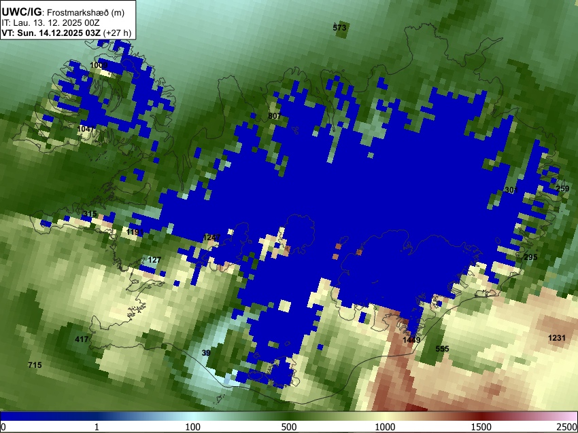Select the 259 value on the map
This screenshot has width=578, height=433.
(x=562, y=189)
